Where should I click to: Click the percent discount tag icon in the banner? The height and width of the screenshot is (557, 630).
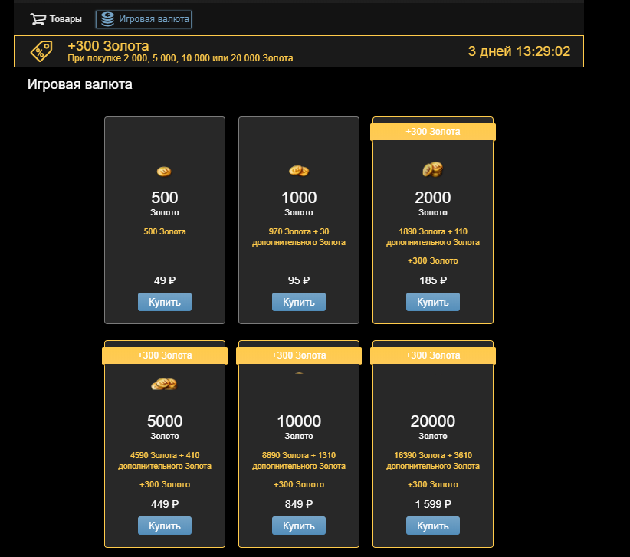(x=41, y=51)
